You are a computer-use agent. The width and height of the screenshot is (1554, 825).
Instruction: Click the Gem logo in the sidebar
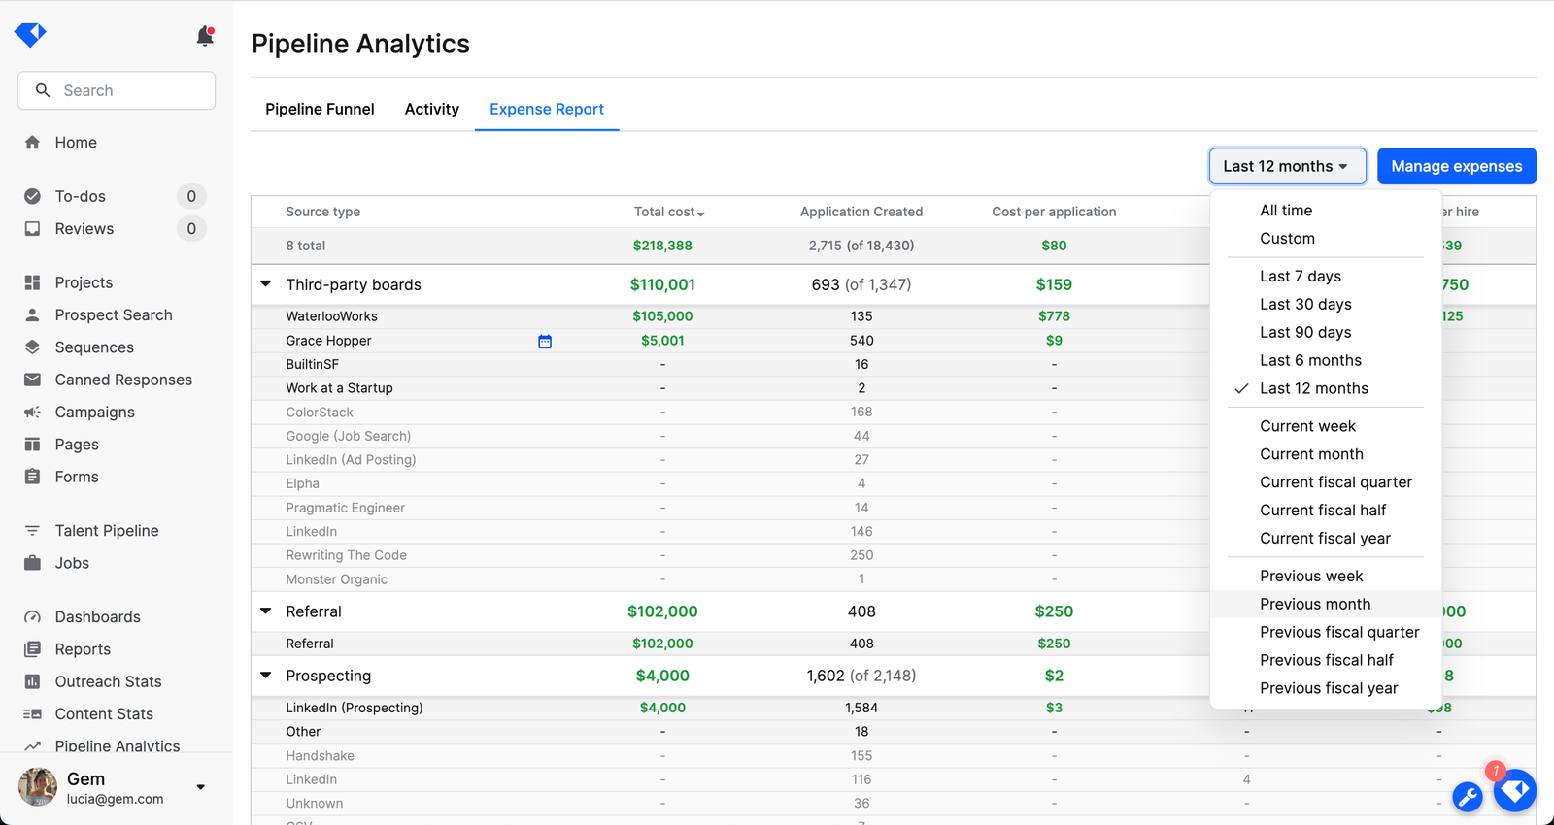coord(30,35)
